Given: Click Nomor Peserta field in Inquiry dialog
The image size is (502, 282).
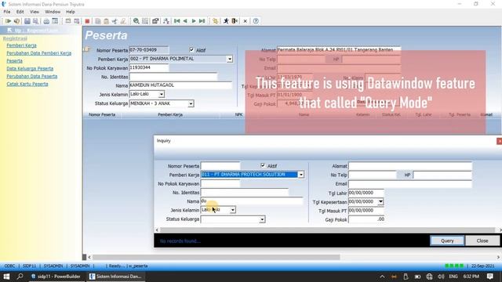Looking at the screenshot, I should tap(220, 166).
